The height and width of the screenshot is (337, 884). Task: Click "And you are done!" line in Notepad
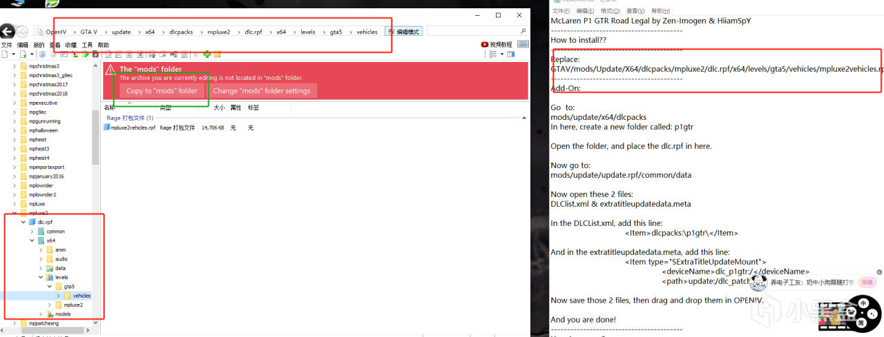pyautogui.click(x=583, y=320)
